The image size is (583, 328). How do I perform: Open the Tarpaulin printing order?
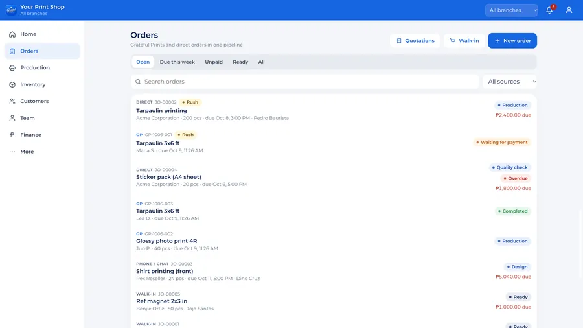pos(334,110)
